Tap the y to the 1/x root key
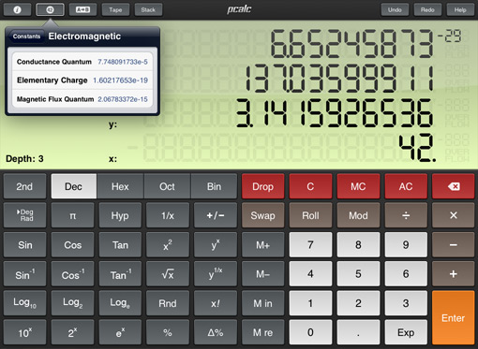This screenshot has height=349, width=478. (x=216, y=274)
